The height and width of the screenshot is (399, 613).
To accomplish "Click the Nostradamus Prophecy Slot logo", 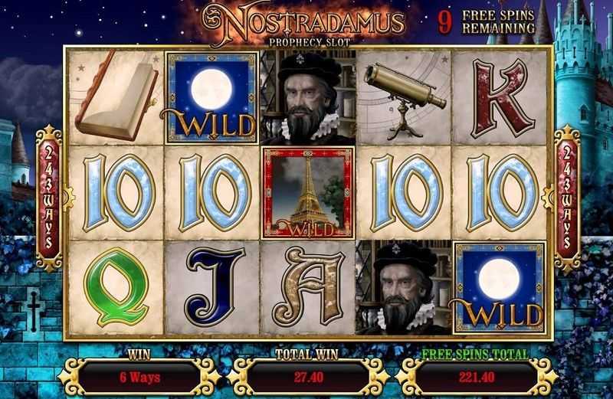I will [303, 25].
